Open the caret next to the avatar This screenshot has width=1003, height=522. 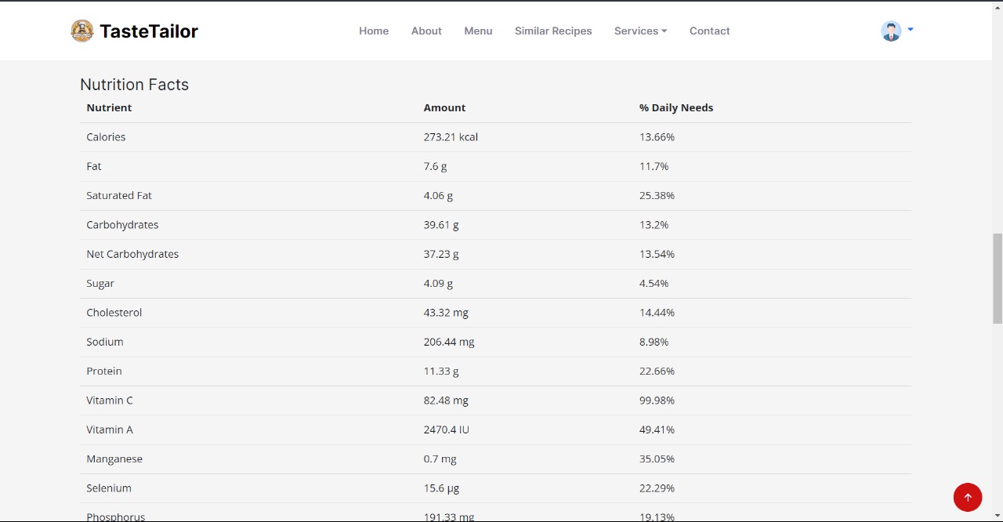[x=911, y=30]
